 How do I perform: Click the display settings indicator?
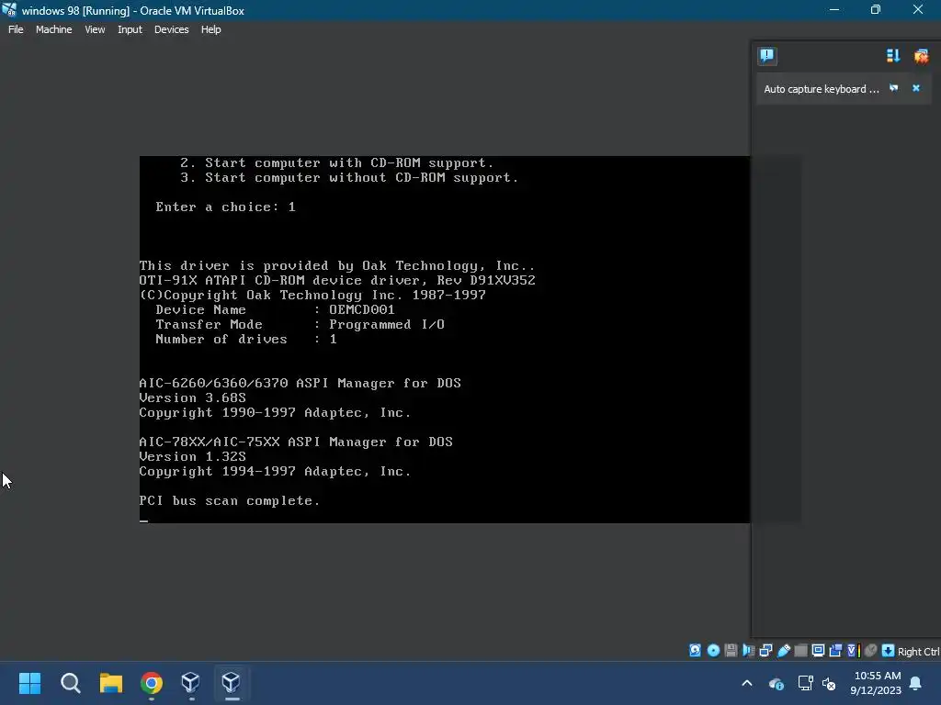click(x=818, y=651)
